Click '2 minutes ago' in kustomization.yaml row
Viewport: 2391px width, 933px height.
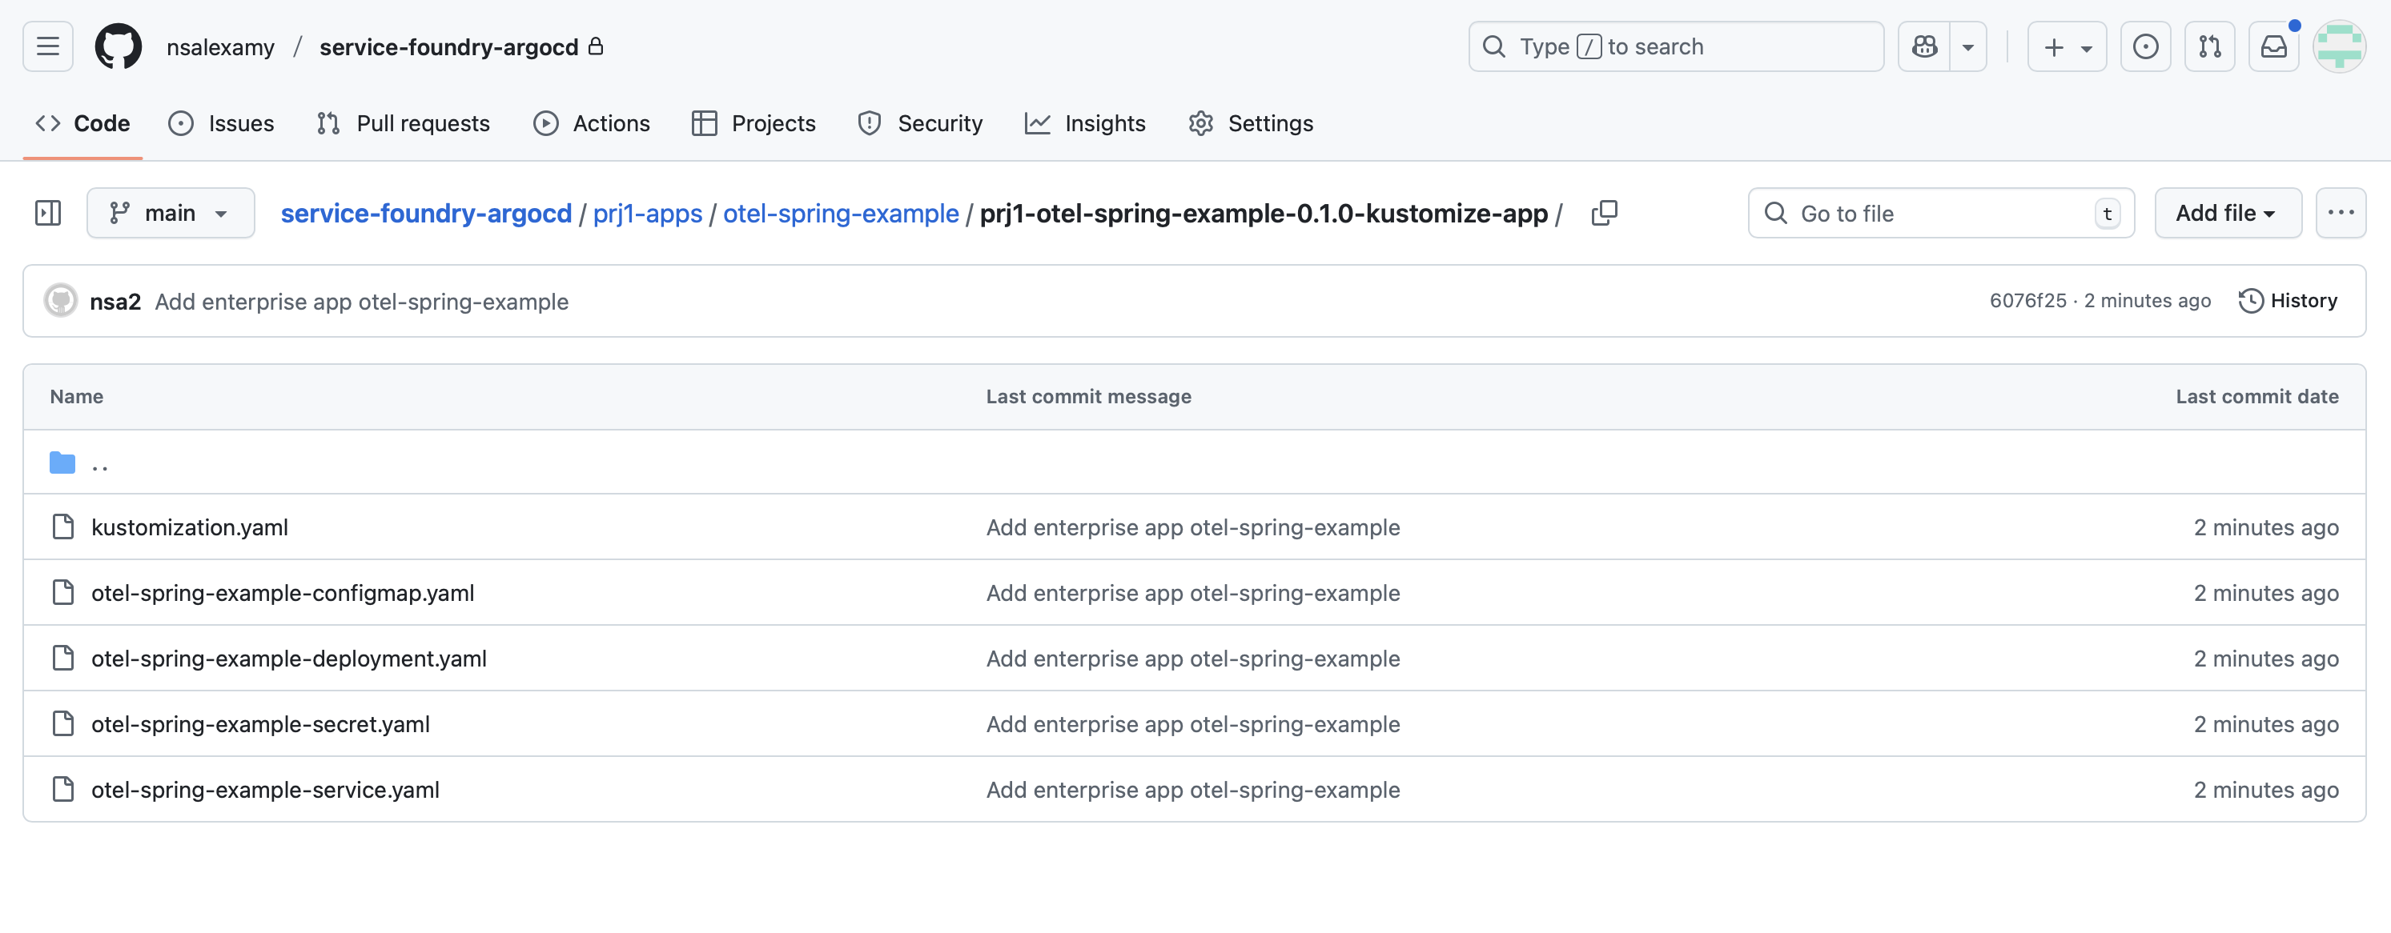point(2266,527)
